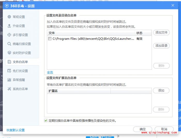Click the 全选 link
The height and width of the screenshot is (138, 181).
tap(50, 72)
